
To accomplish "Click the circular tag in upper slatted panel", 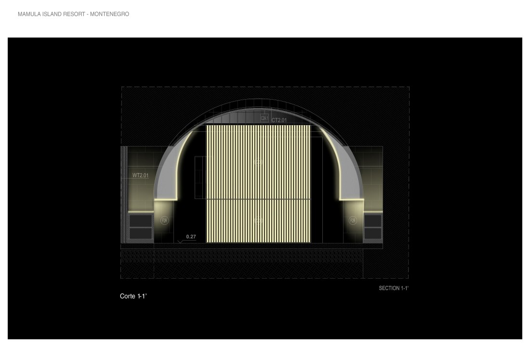I will pos(258,163).
